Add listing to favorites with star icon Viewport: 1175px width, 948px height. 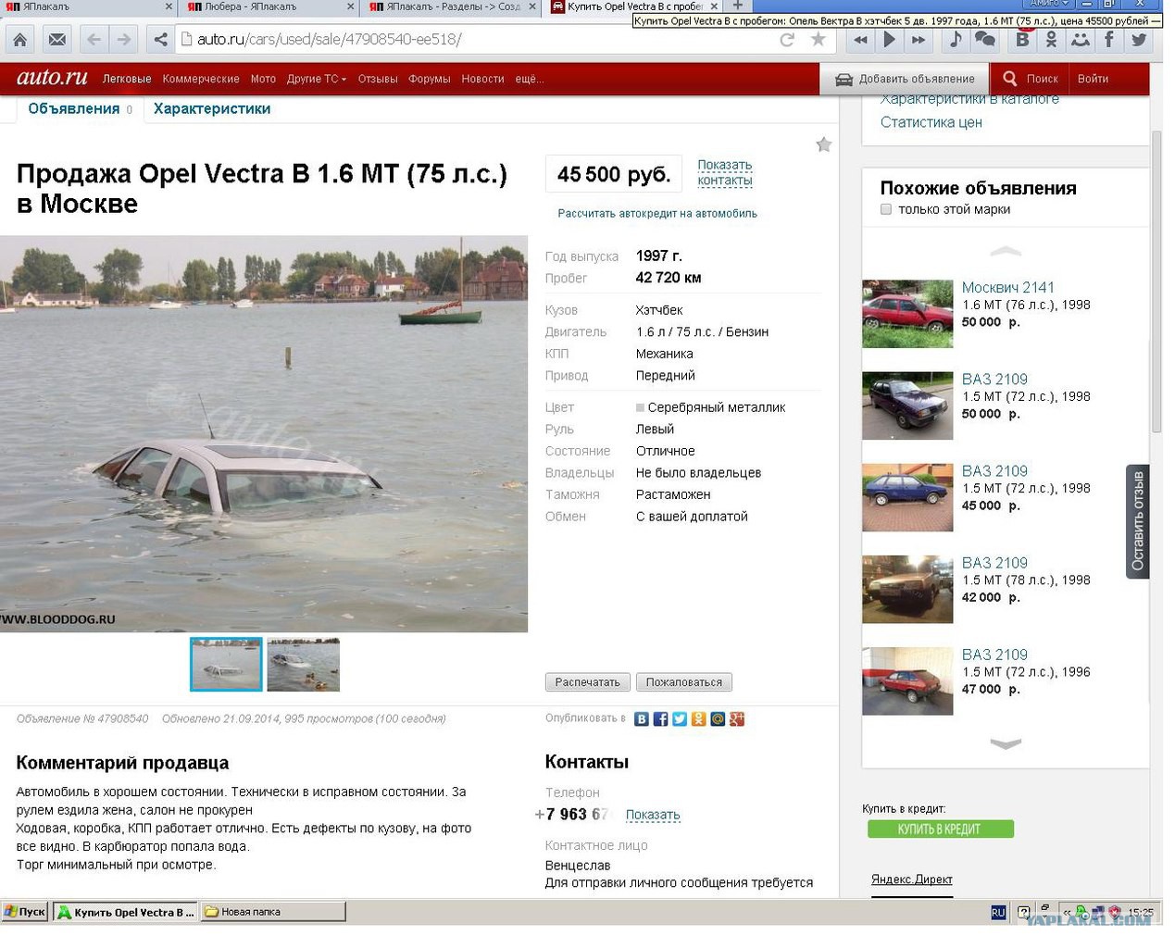[x=824, y=144]
